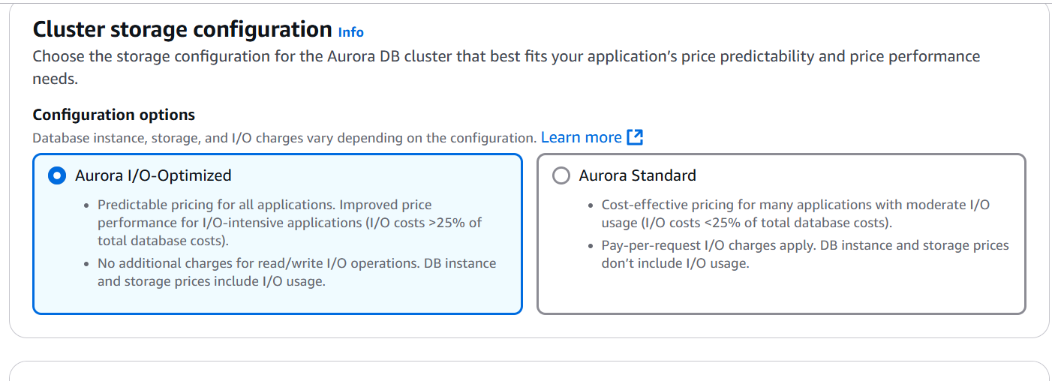Image resolution: width=1052 pixels, height=381 pixels.
Task: Select the Aurora I/O-Optimized radio button
Action: coord(56,175)
